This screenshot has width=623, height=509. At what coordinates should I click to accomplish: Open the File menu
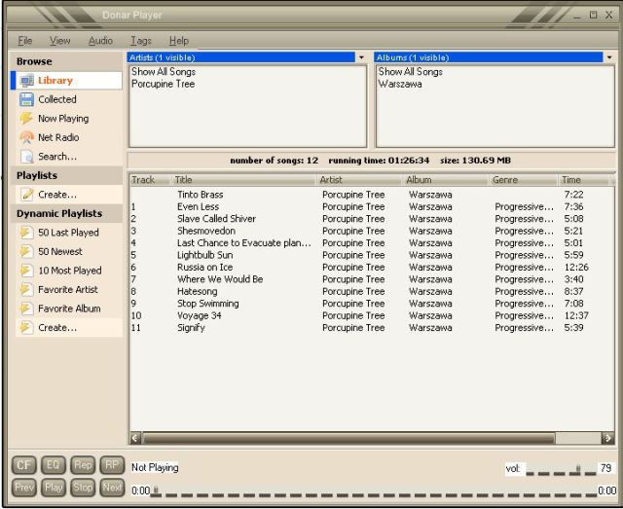pyautogui.click(x=24, y=41)
